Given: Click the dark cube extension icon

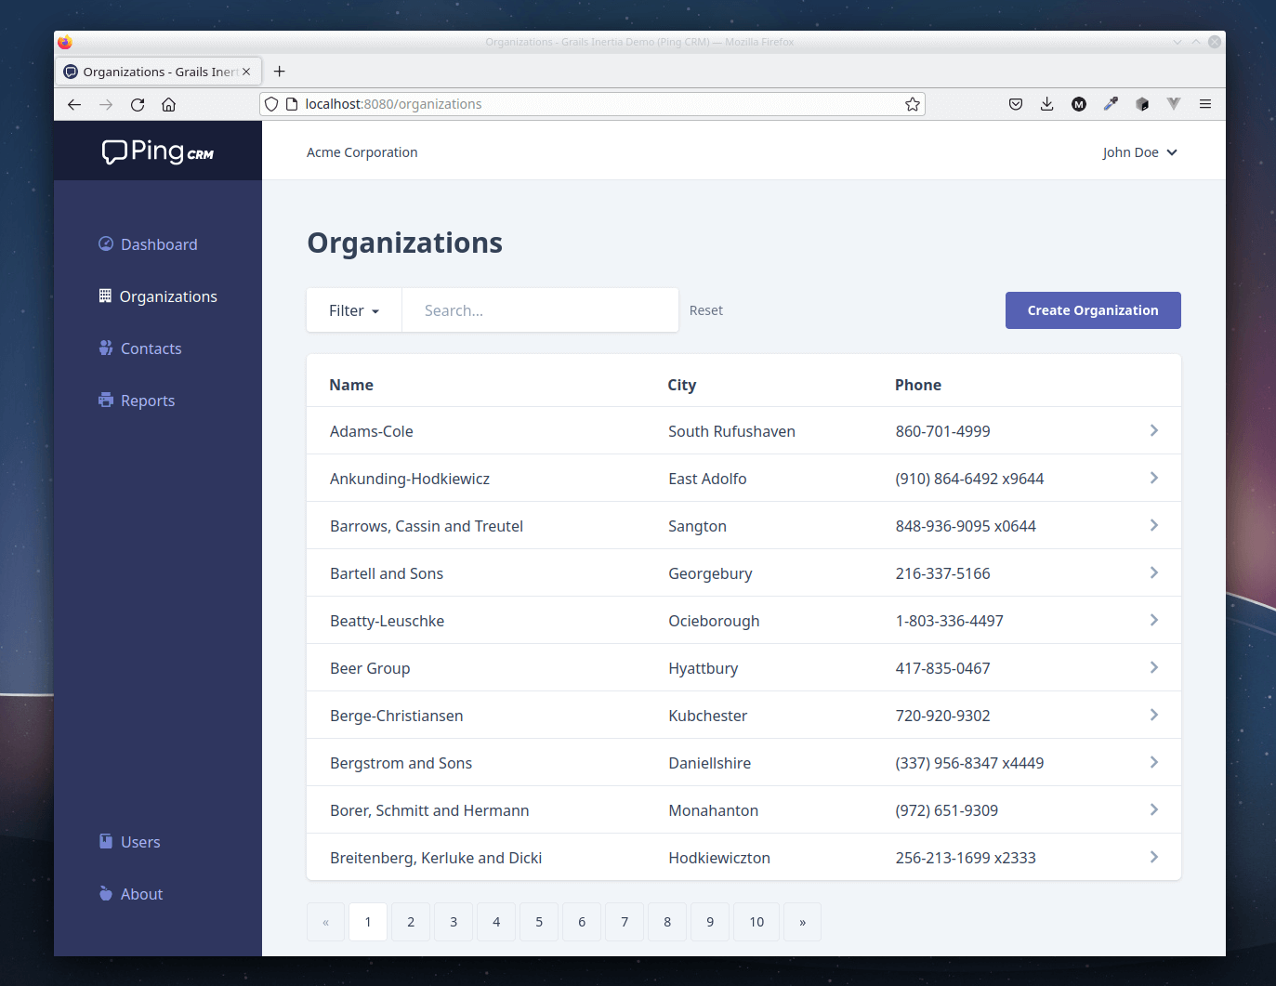Looking at the screenshot, I should 1142,104.
